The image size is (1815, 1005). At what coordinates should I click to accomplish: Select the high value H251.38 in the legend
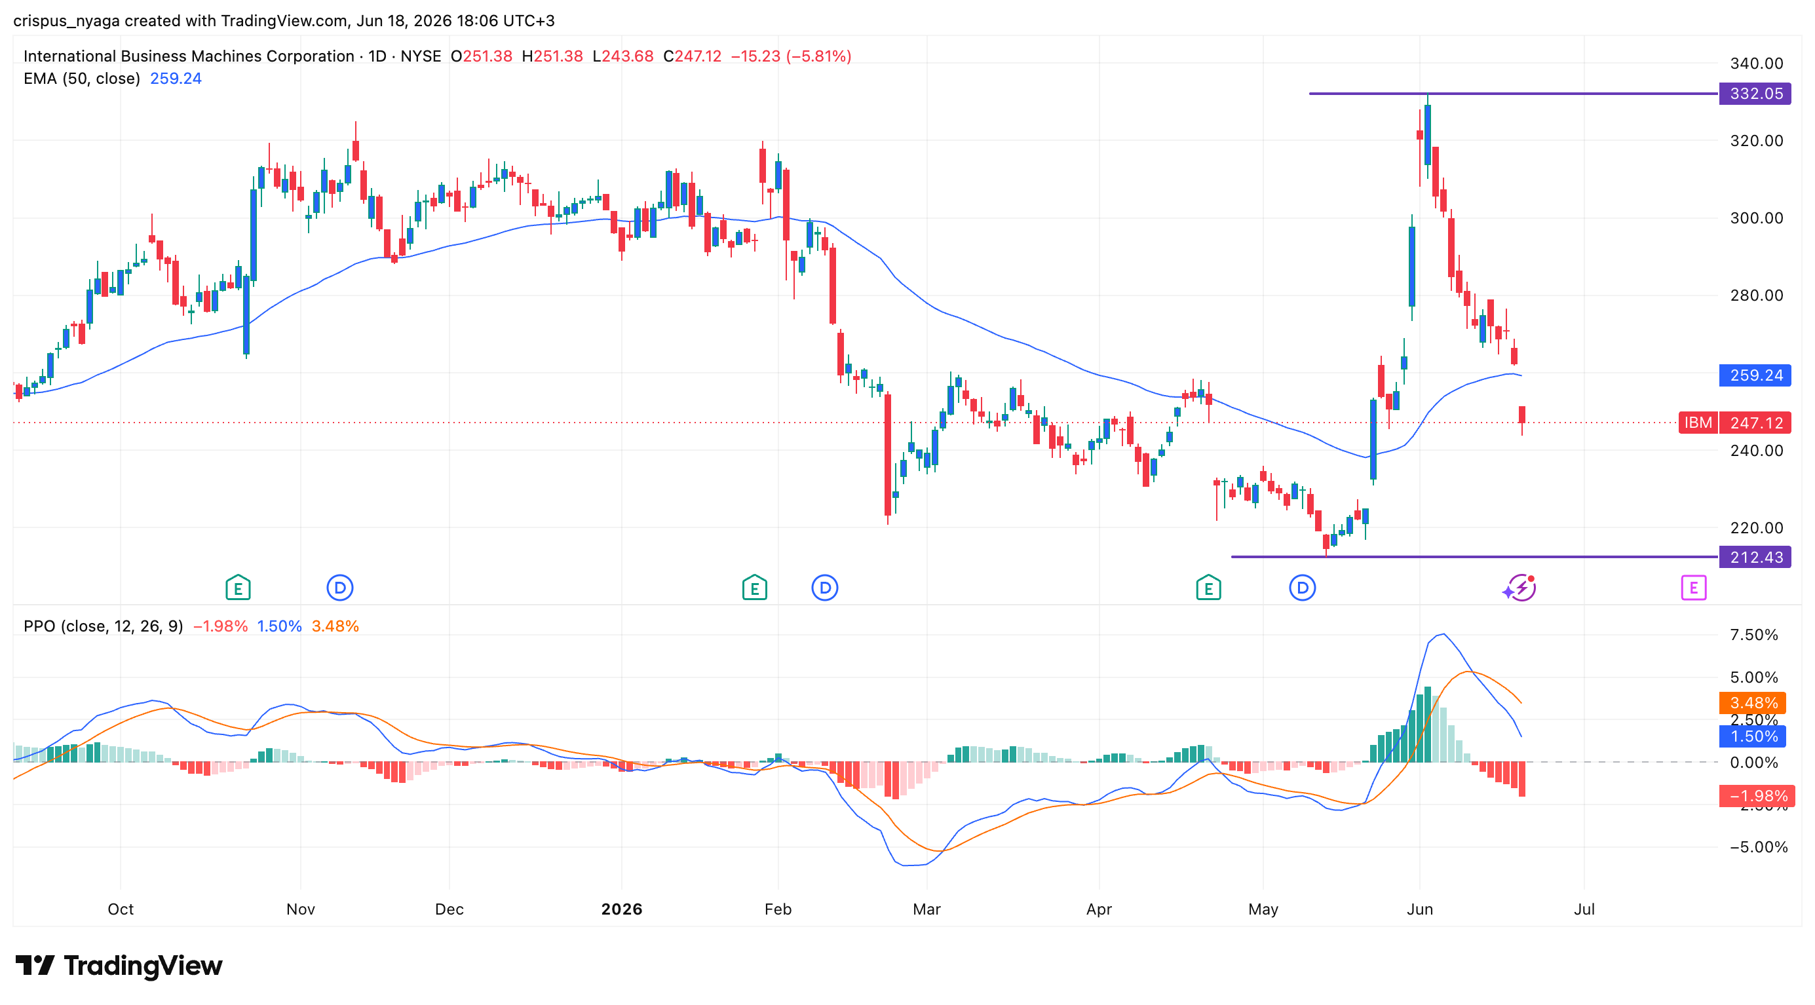tap(552, 56)
